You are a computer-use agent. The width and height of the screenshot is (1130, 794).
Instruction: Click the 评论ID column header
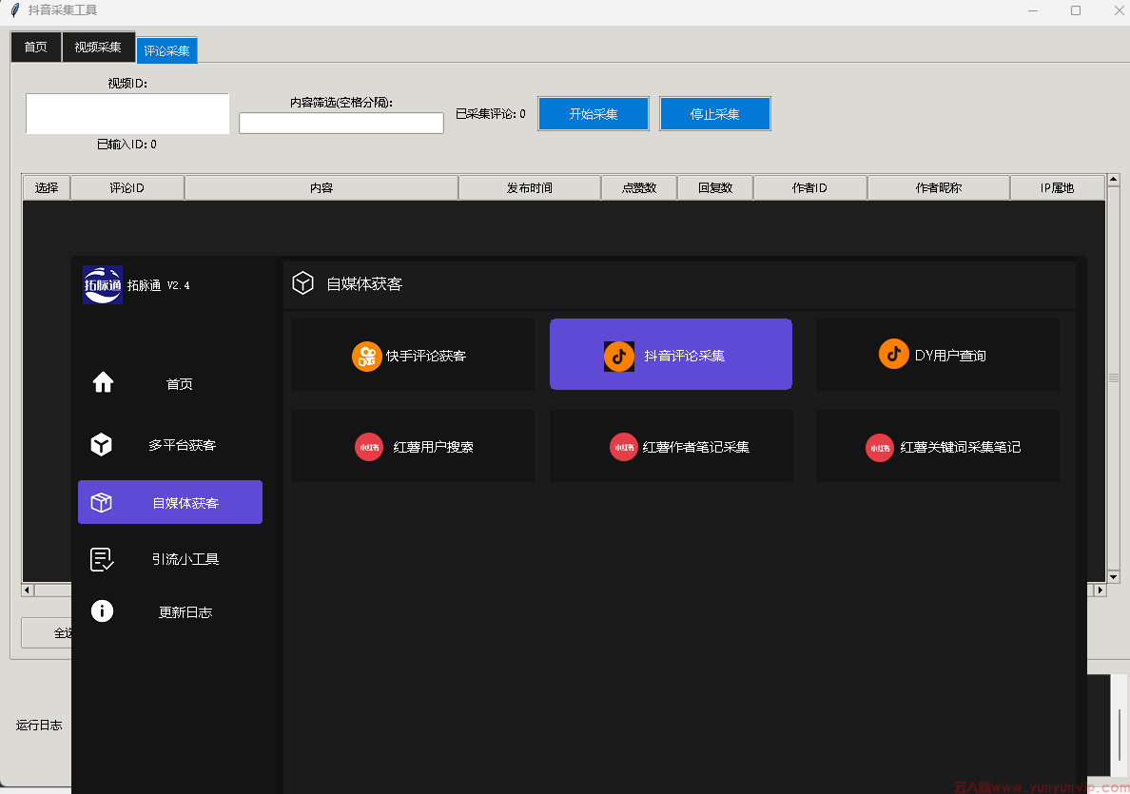click(x=127, y=187)
